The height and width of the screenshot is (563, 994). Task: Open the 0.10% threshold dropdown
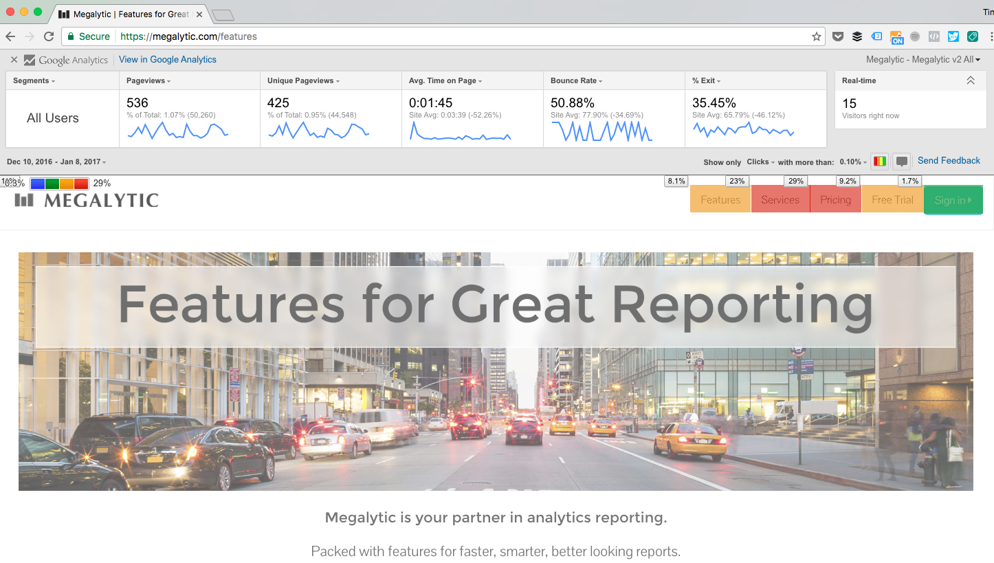tap(853, 162)
